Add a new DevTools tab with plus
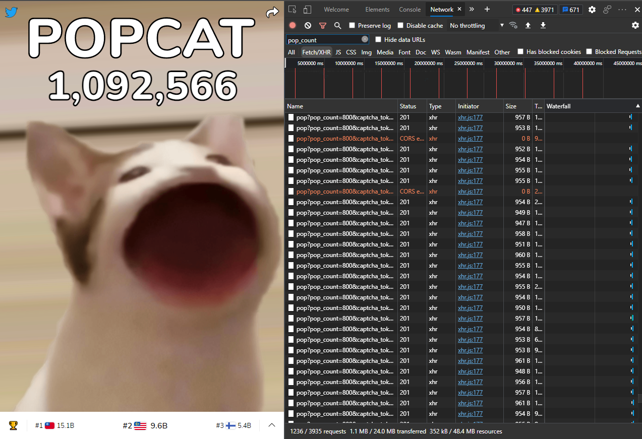The width and height of the screenshot is (642, 439). click(x=487, y=10)
